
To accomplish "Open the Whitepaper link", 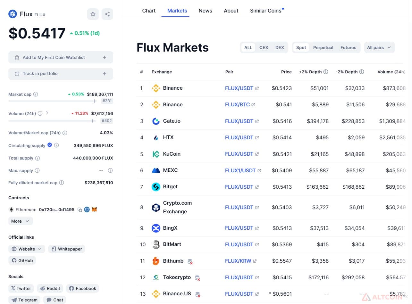I will coord(67,249).
